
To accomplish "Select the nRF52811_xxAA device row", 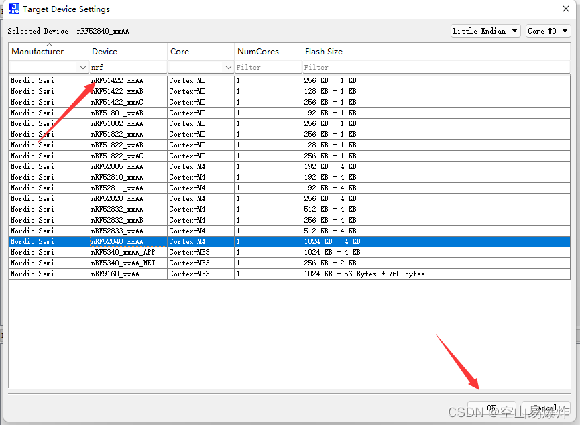I will coord(289,188).
